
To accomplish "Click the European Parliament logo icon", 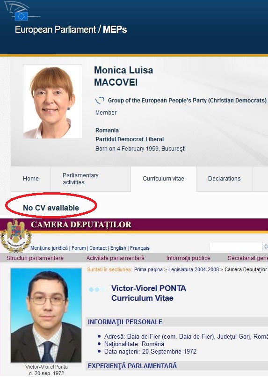I will pos(21,11).
